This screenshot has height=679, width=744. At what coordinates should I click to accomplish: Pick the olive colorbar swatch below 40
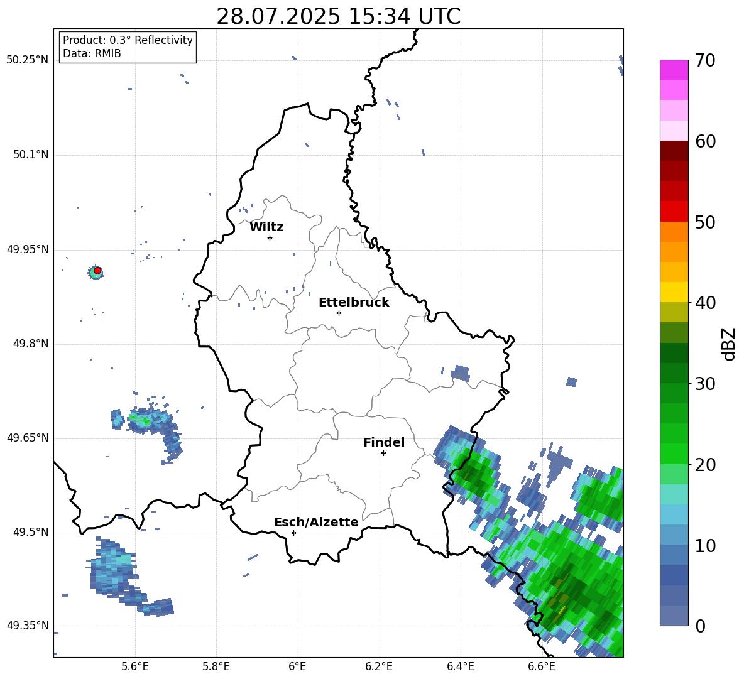pyautogui.click(x=674, y=312)
